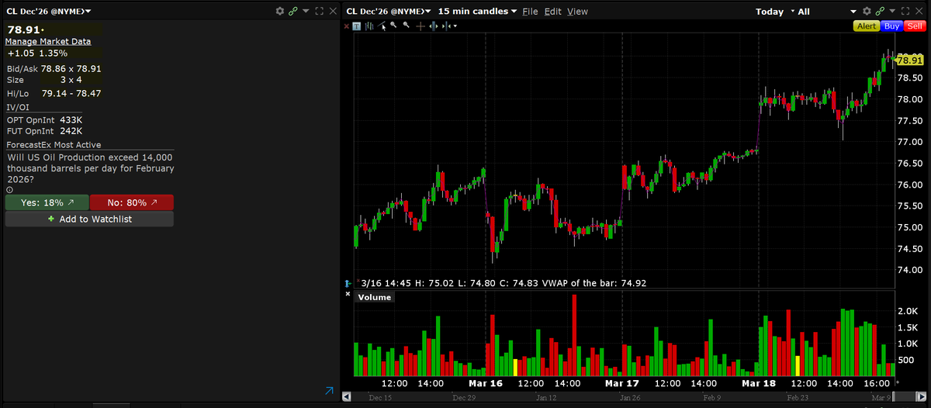This screenshot has height=408, width=931.
Task: Toggle the crosshair tool
Action: (x=421, y=26)
